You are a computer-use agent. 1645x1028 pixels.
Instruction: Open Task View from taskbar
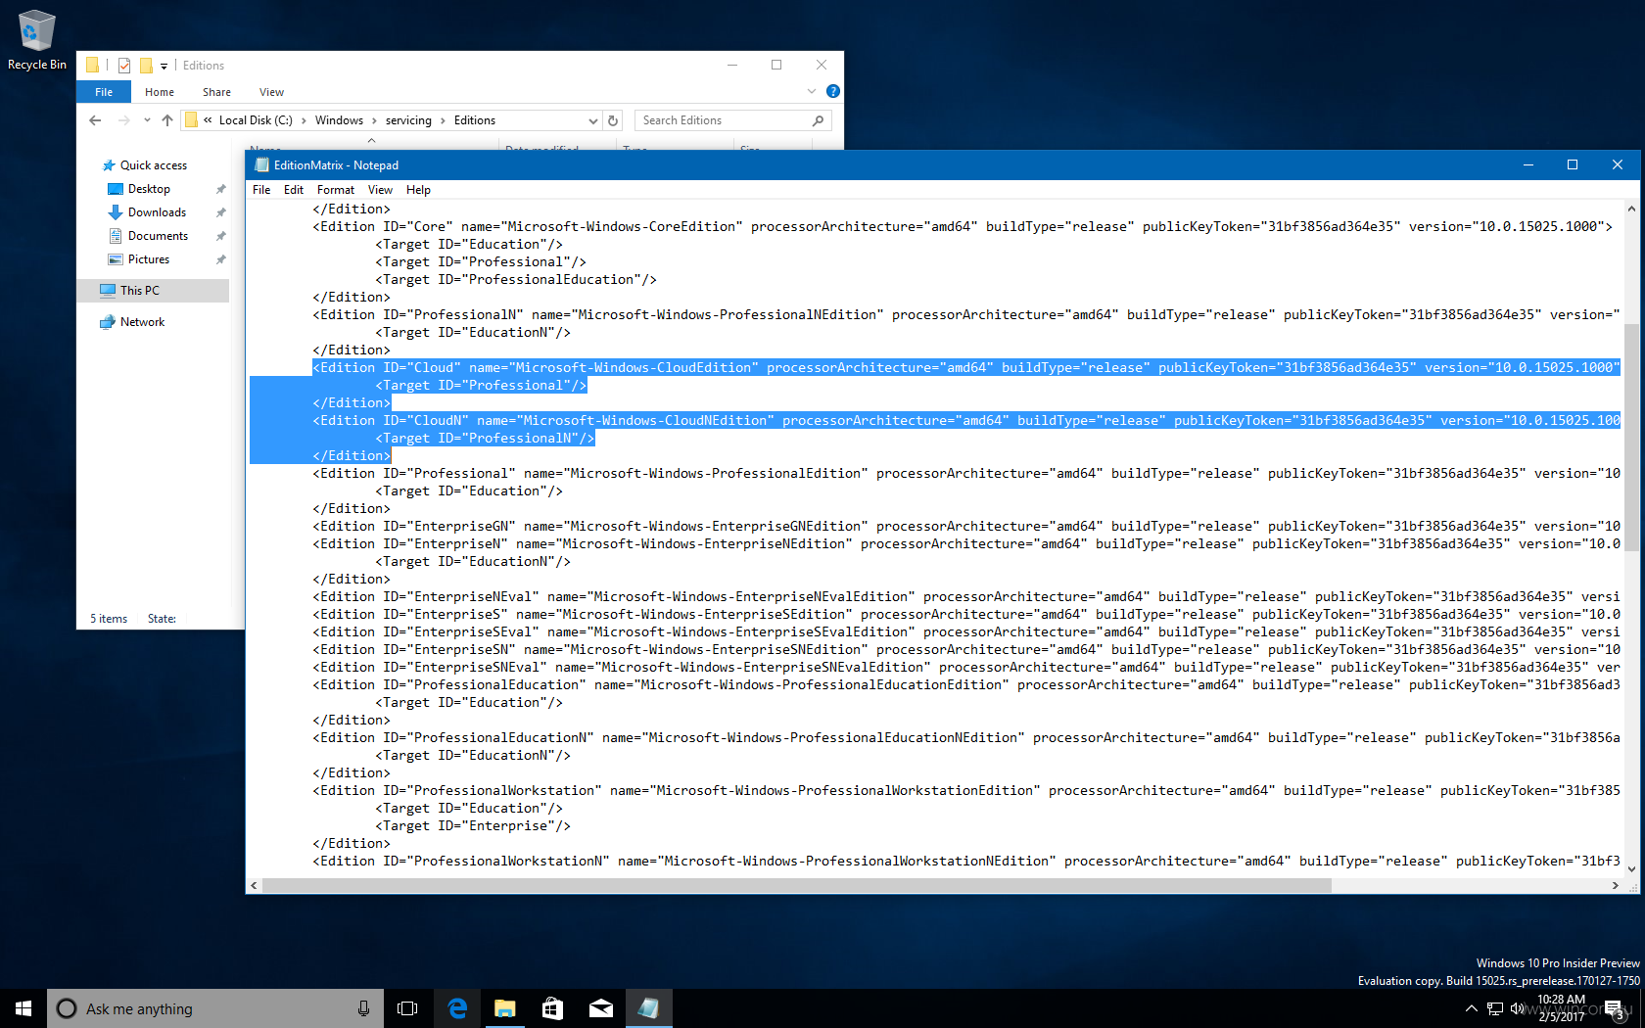pyautogui.click(x=407, y=1008)
